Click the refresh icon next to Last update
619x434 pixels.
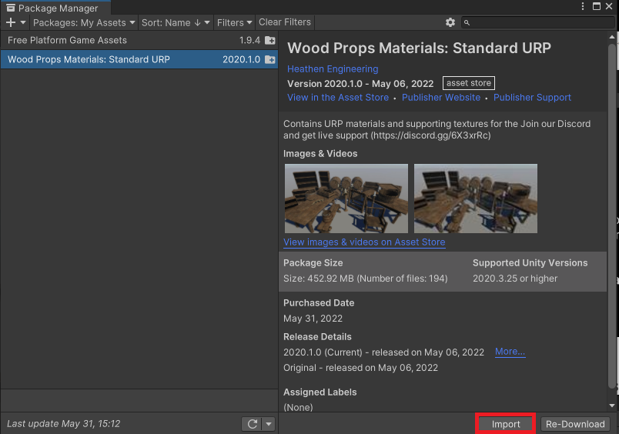(253, 424)
